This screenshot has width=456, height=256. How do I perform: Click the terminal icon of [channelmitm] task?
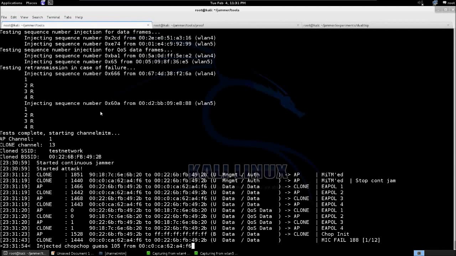[101, 253]
